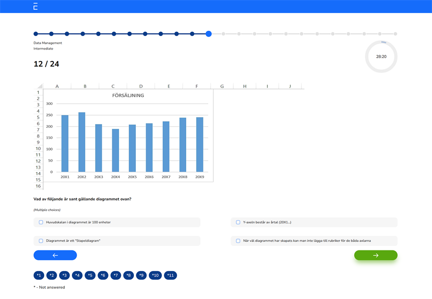432x299 pixels.
Task: Select the highlighted step 12 dot on progress bar
Action: tap(208, 34)
